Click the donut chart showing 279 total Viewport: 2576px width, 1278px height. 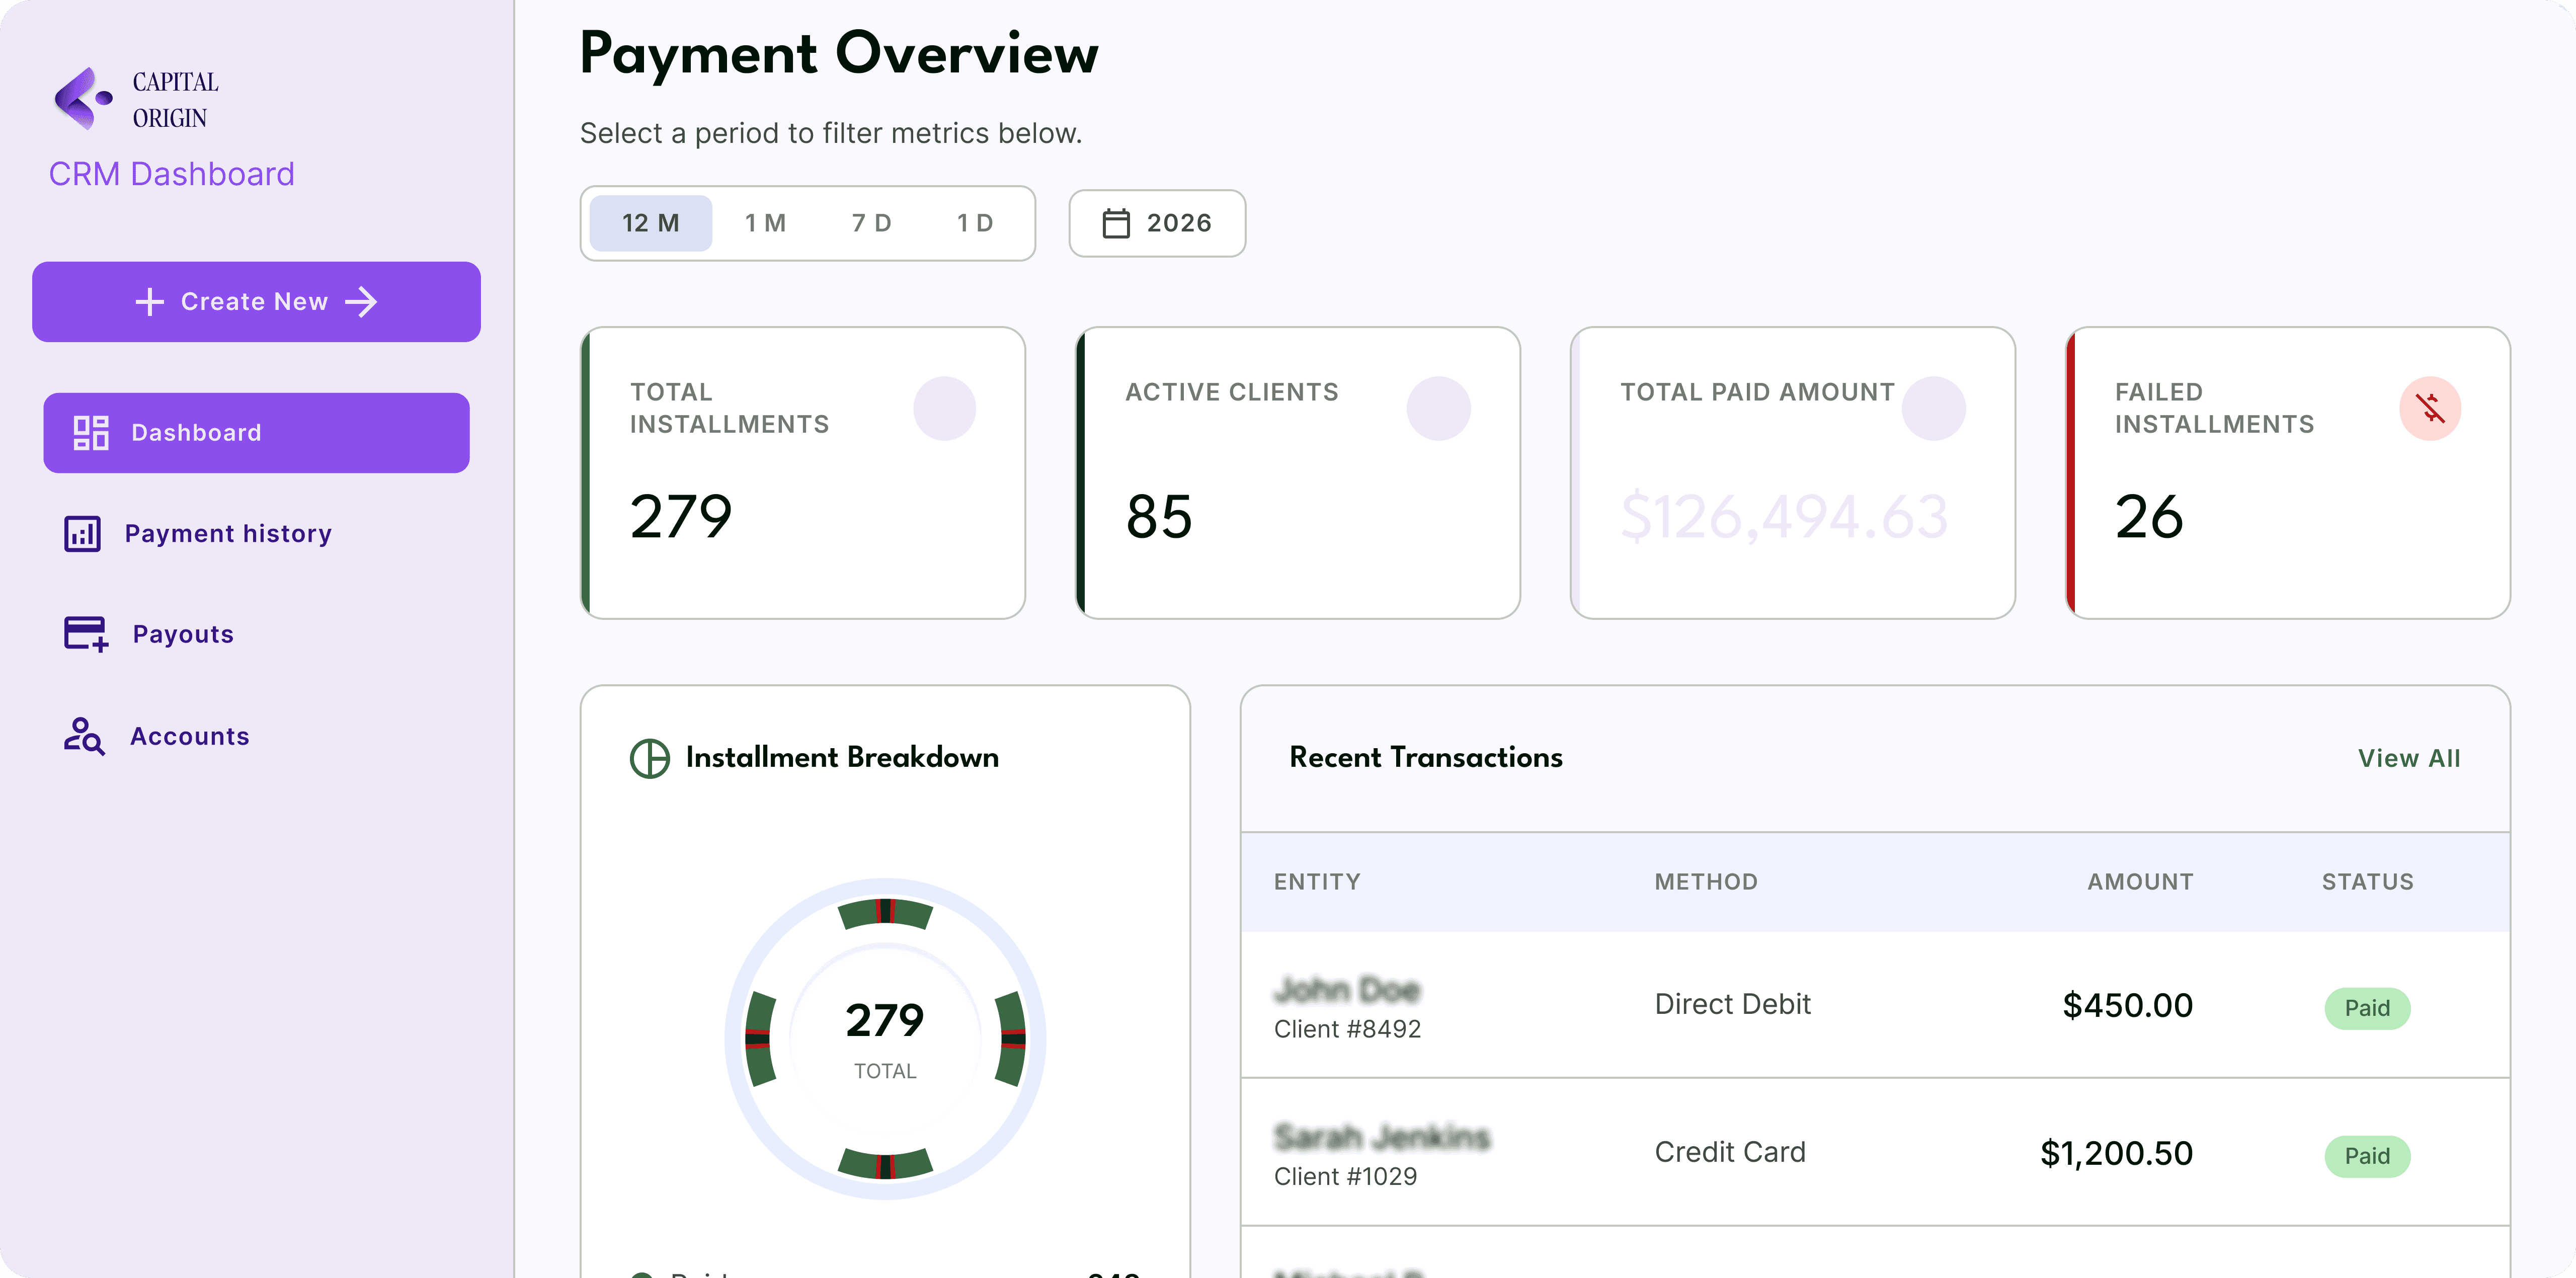click(885, 1039)
